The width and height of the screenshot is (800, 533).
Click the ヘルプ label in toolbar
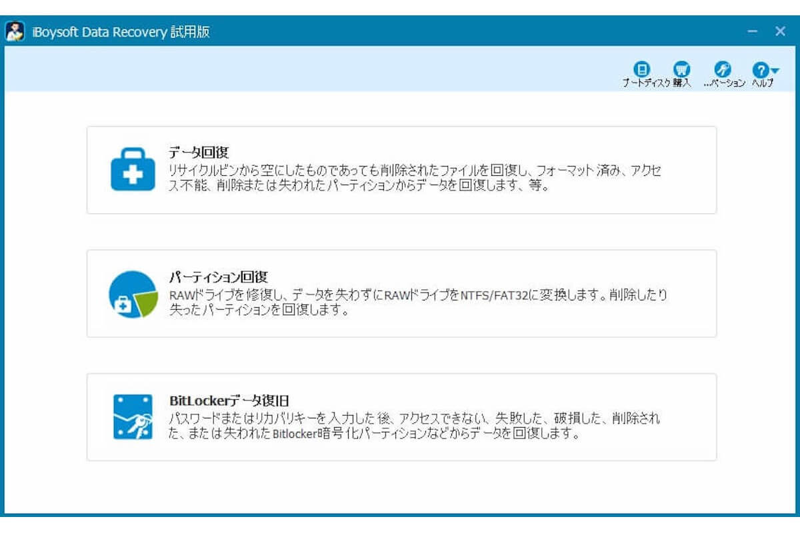pyautogui.click(x=763, y=83)
